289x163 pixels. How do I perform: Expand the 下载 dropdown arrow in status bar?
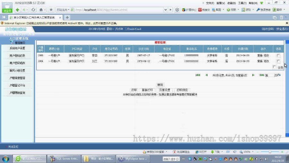[x=222, y=152]
